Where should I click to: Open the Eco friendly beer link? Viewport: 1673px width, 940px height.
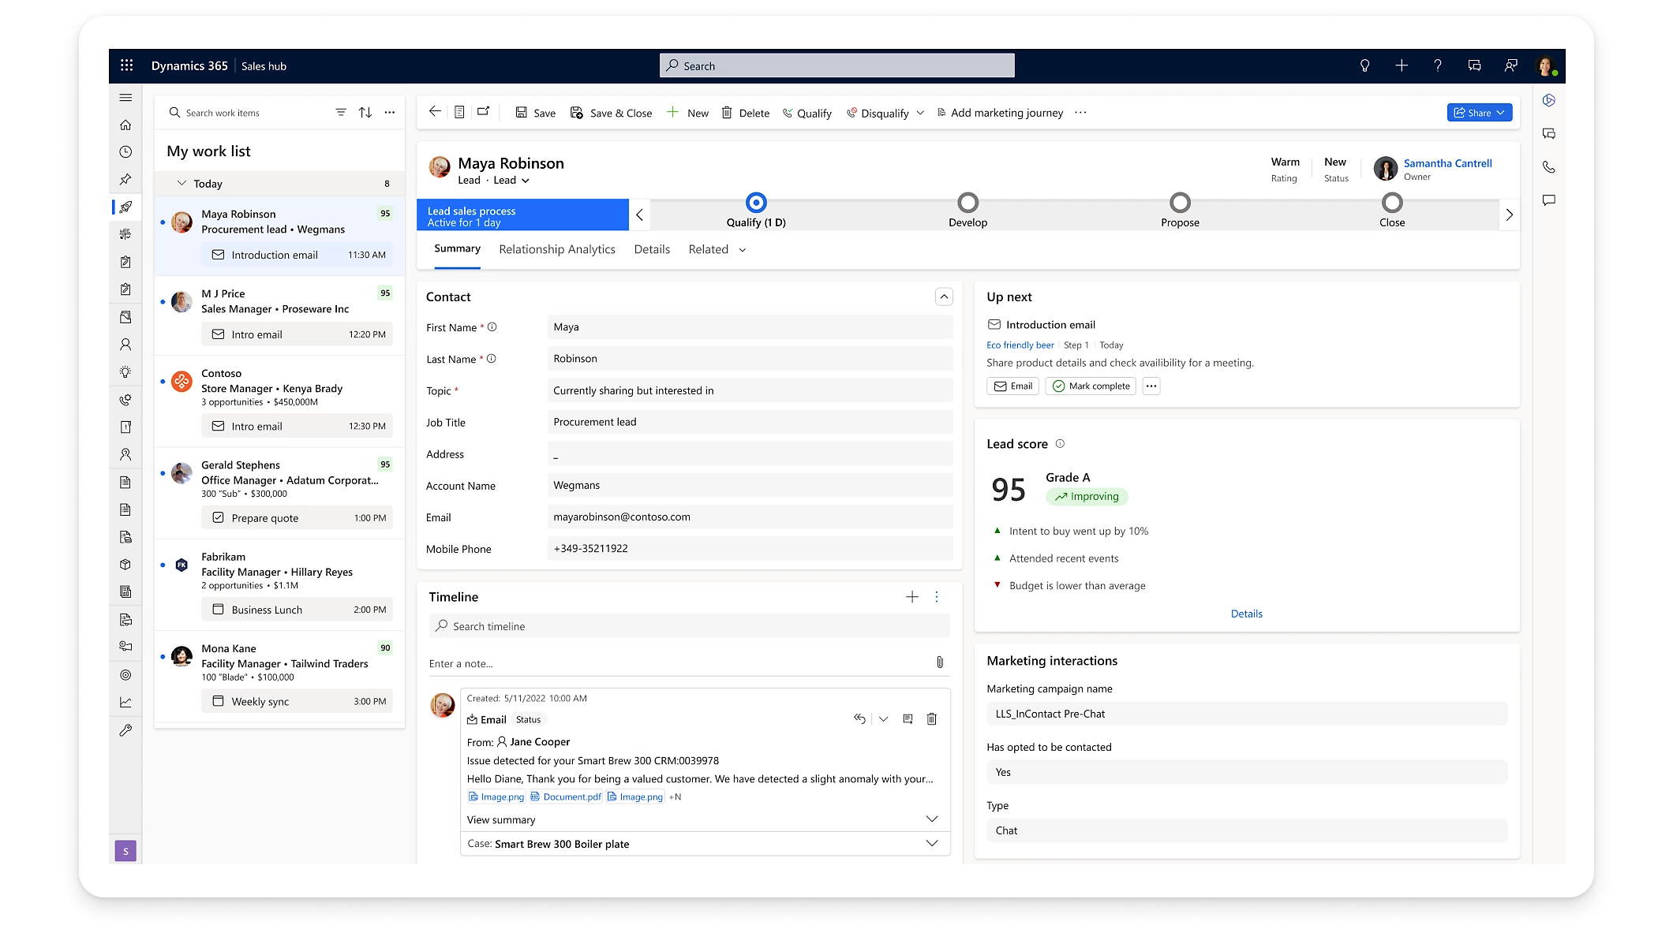pyautogui.click(x=1020, y=345)
